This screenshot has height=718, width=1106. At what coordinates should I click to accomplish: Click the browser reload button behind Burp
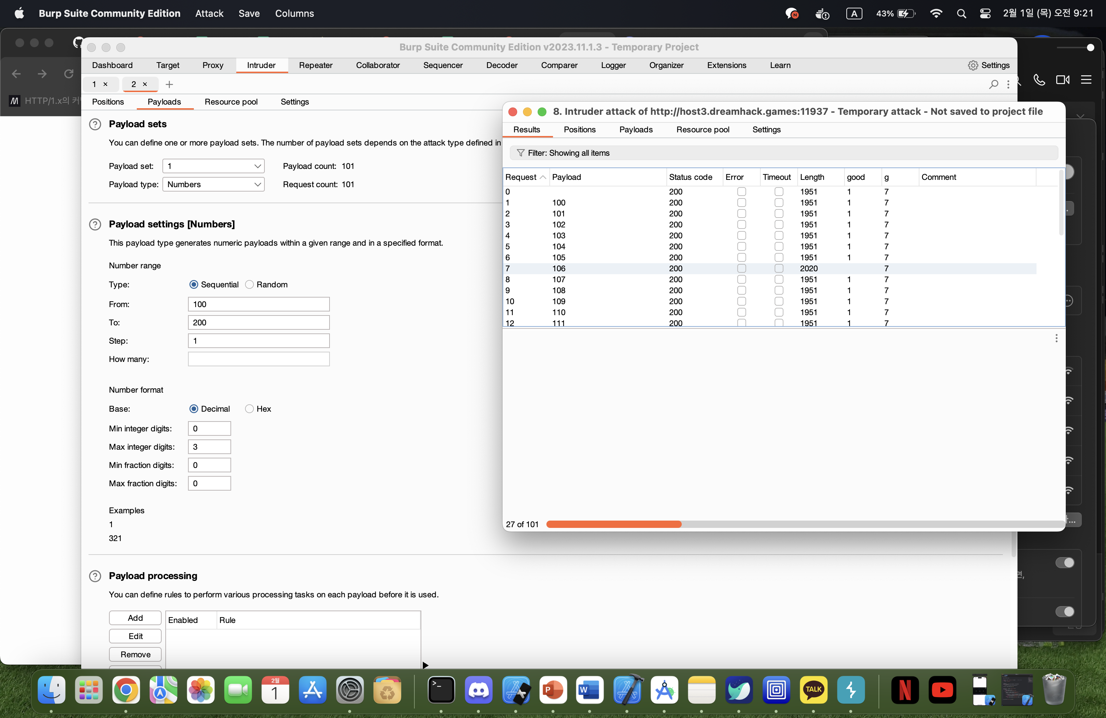click(69, 74)
